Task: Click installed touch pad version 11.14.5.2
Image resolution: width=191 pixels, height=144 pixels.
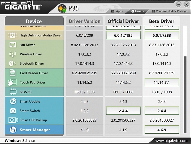Action: 85,83
